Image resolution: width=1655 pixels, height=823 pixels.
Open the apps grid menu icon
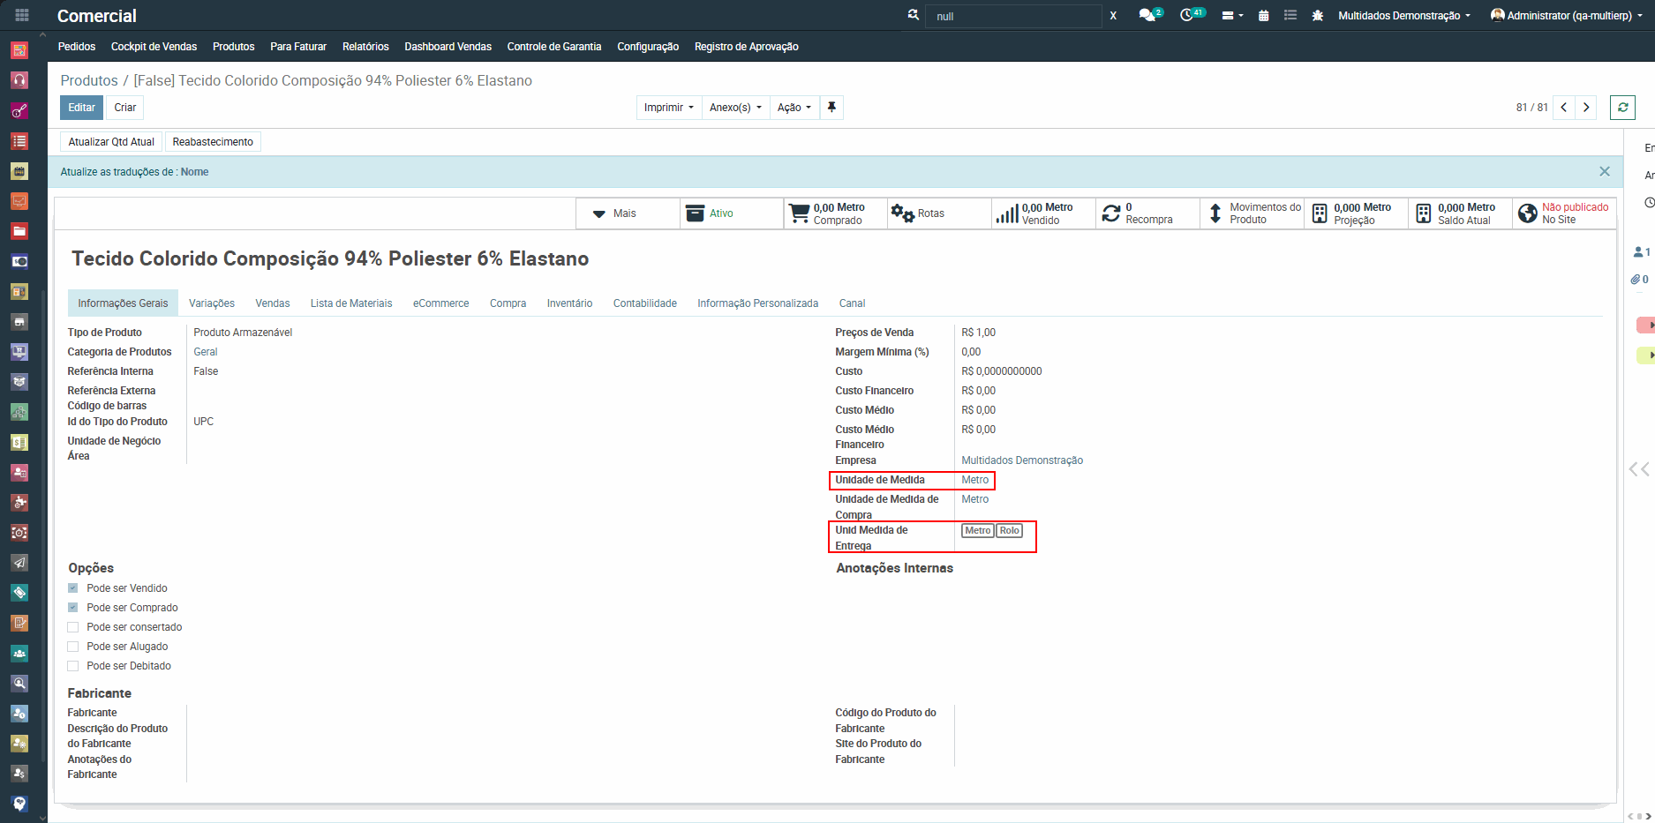coord(22,16)
